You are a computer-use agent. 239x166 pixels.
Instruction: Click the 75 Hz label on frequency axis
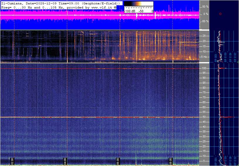204,93
